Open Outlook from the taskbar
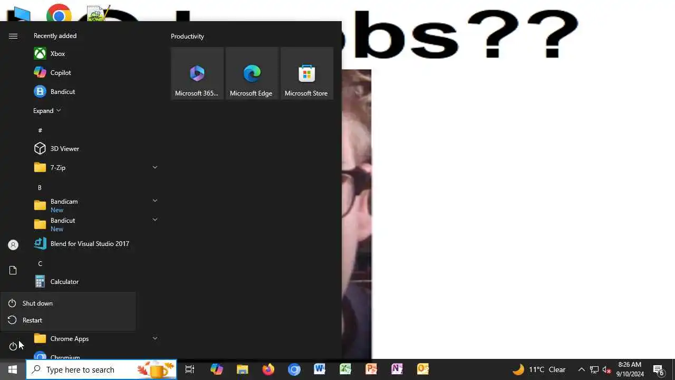 [x=423, y=369]
